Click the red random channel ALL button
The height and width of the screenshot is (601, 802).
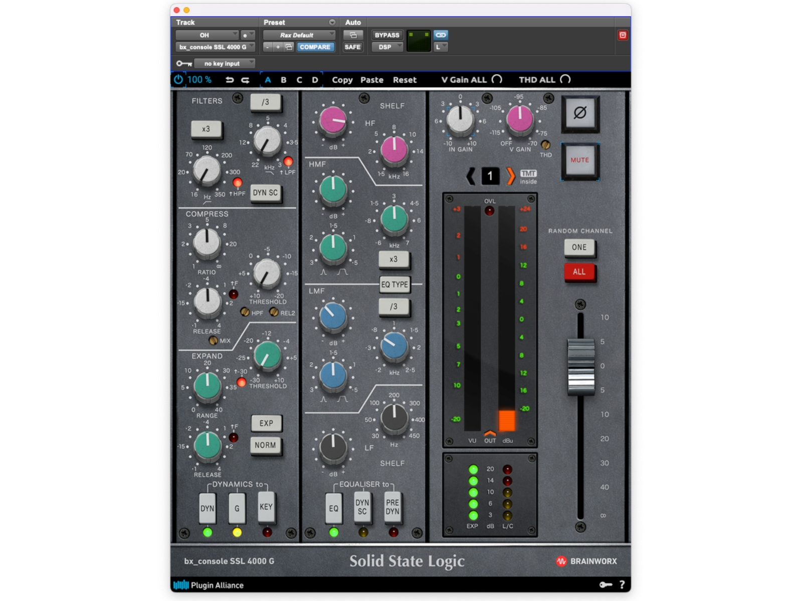click(x=579, y=272)
